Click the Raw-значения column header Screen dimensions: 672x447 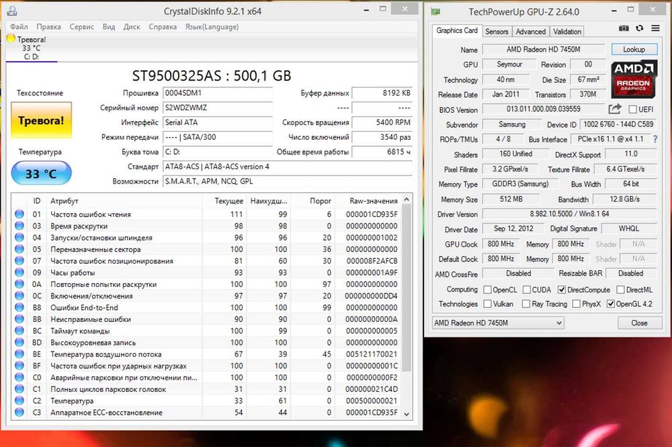pyautogui.click(x=373, y=200)
